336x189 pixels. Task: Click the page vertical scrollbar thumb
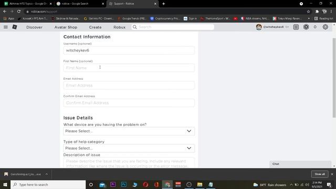pyautogui.click(x=334, y=78)
